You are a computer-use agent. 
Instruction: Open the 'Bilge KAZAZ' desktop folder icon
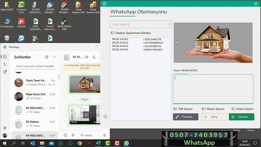click(7, 6)
